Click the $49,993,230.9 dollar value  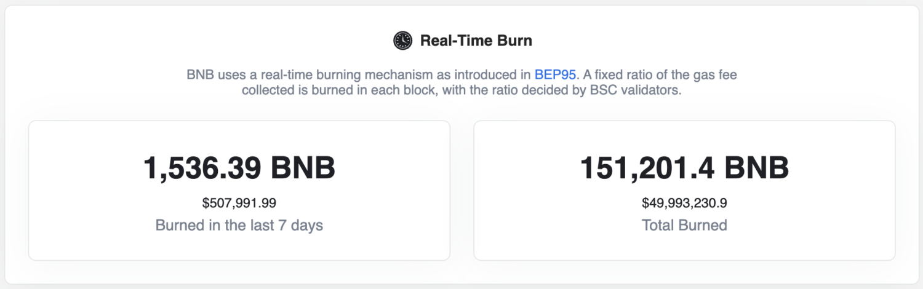point(685,203)
